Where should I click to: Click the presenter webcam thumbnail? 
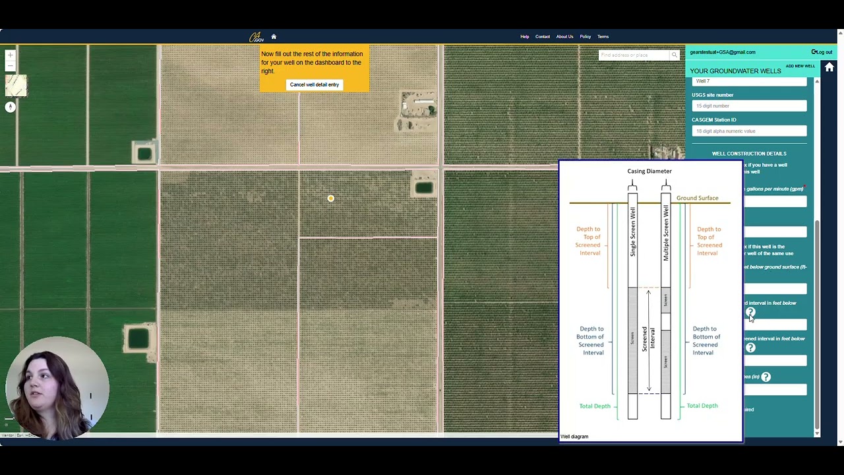coord(57,389)
